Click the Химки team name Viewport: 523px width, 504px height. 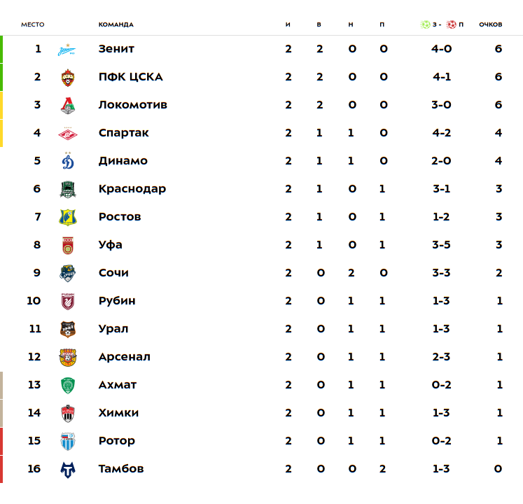click(x=118, y=413)
